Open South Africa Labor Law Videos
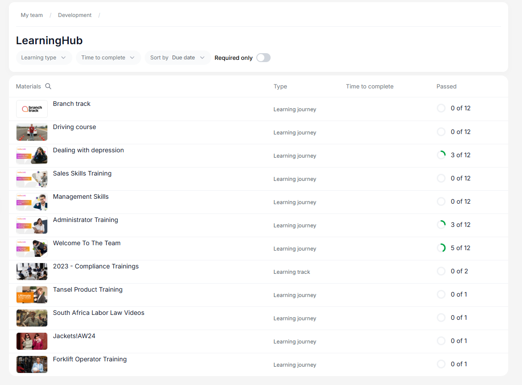The width and height of the screenshot is (522, 385). coord(99,313)
